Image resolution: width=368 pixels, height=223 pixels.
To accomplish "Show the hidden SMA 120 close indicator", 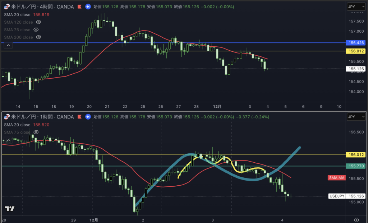I will click(39, 22).
